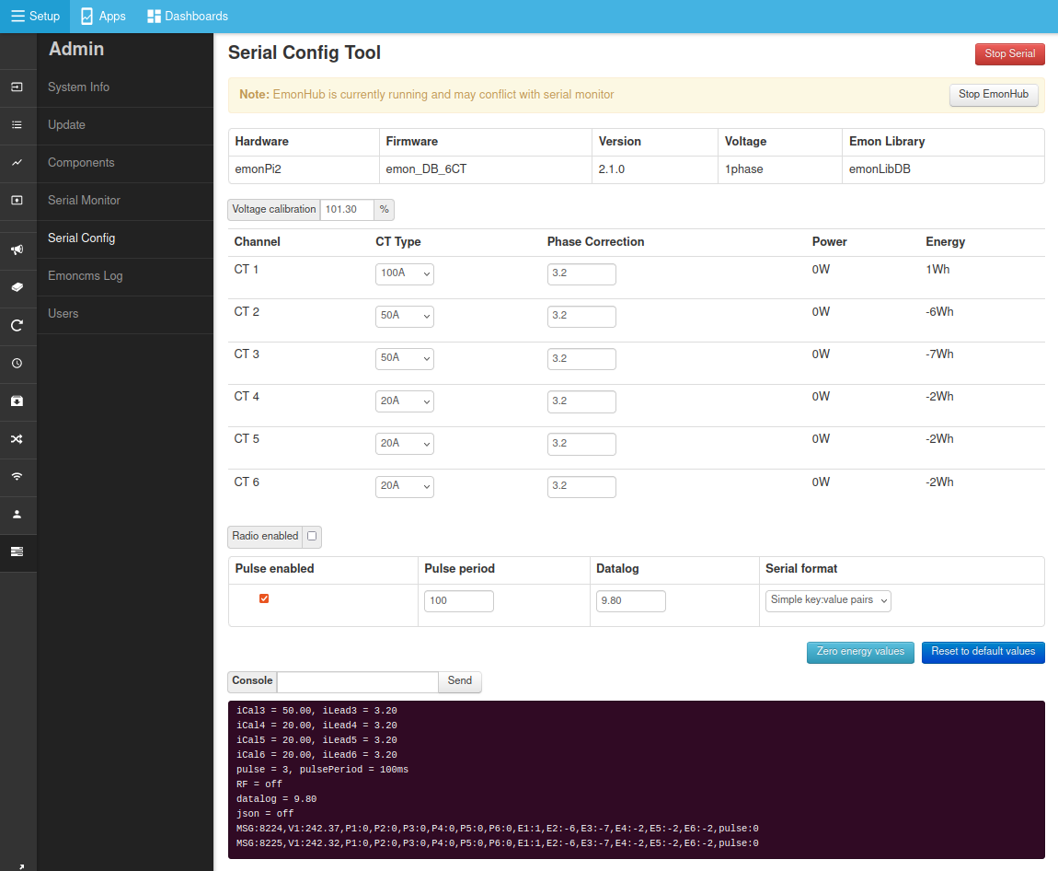Click the Stop EmonHub button
1058x871 pixels.
click(x=994, y=95)
